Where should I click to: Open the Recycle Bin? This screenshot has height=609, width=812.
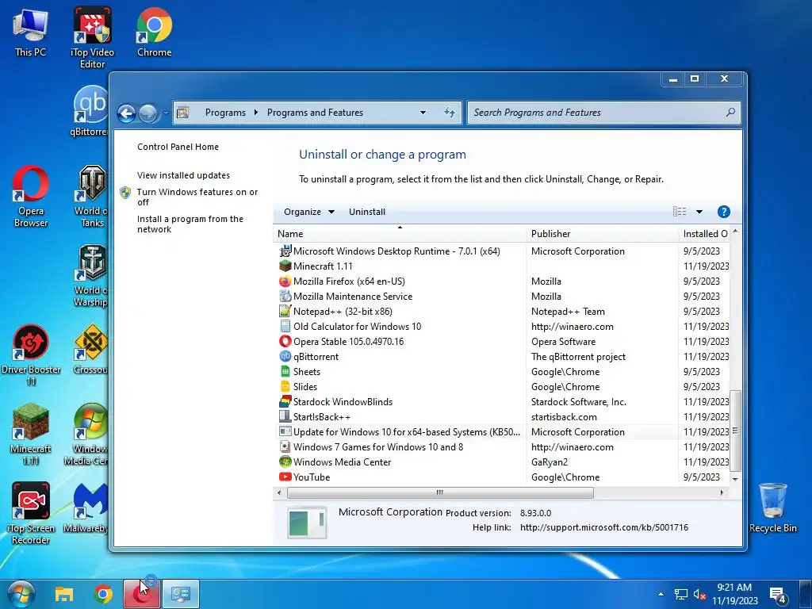pyautogui.click(x=772, y=508)
